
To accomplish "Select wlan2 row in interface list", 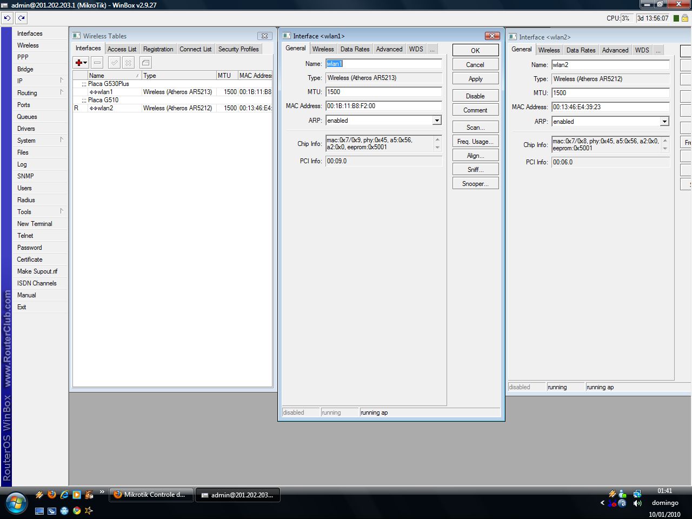I will click(x=172, y=108).
